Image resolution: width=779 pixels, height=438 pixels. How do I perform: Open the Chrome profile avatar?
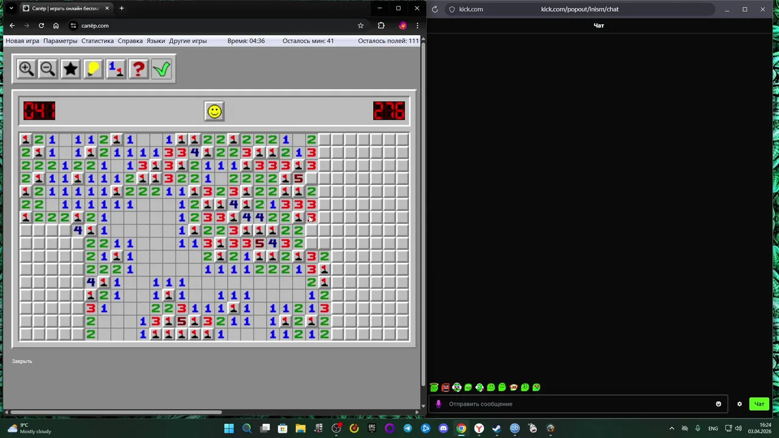[402, 26]
